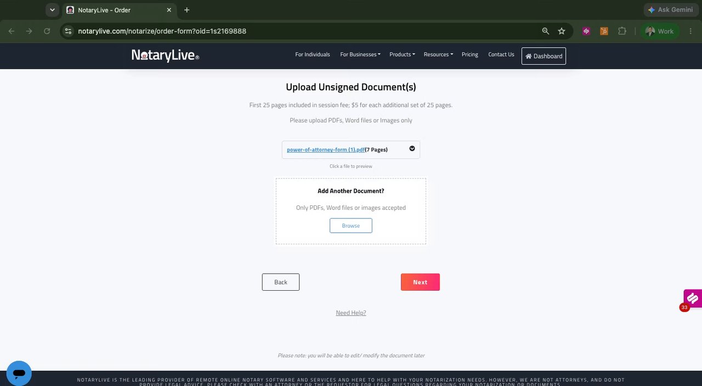Expand the For Businesses menu
Screen dimensions: 702x386
(360, 55)
